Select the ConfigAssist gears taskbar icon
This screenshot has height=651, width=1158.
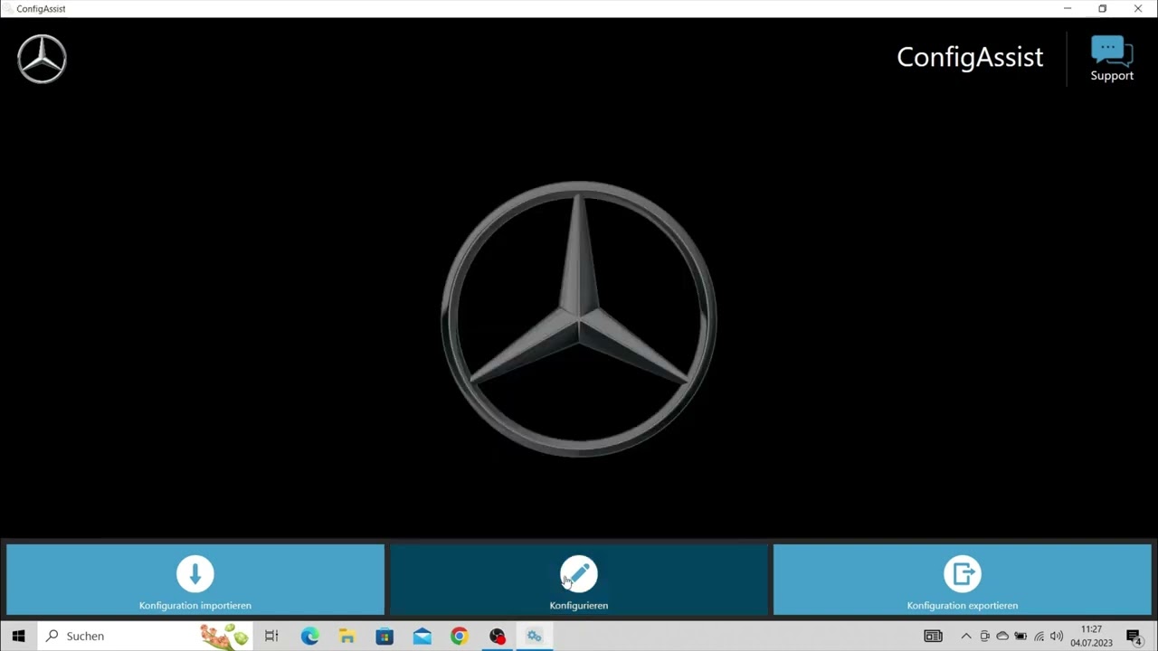[x=534, y=637]
